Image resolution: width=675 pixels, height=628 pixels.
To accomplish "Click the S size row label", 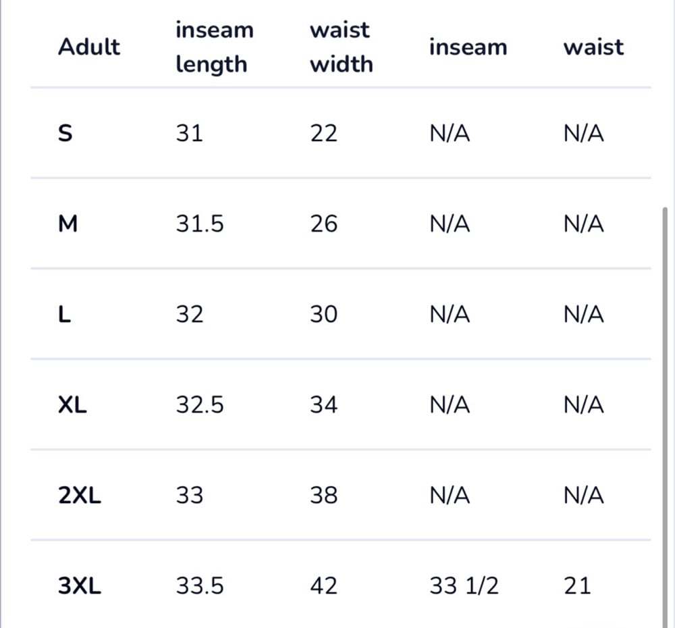I will [65, 134].
